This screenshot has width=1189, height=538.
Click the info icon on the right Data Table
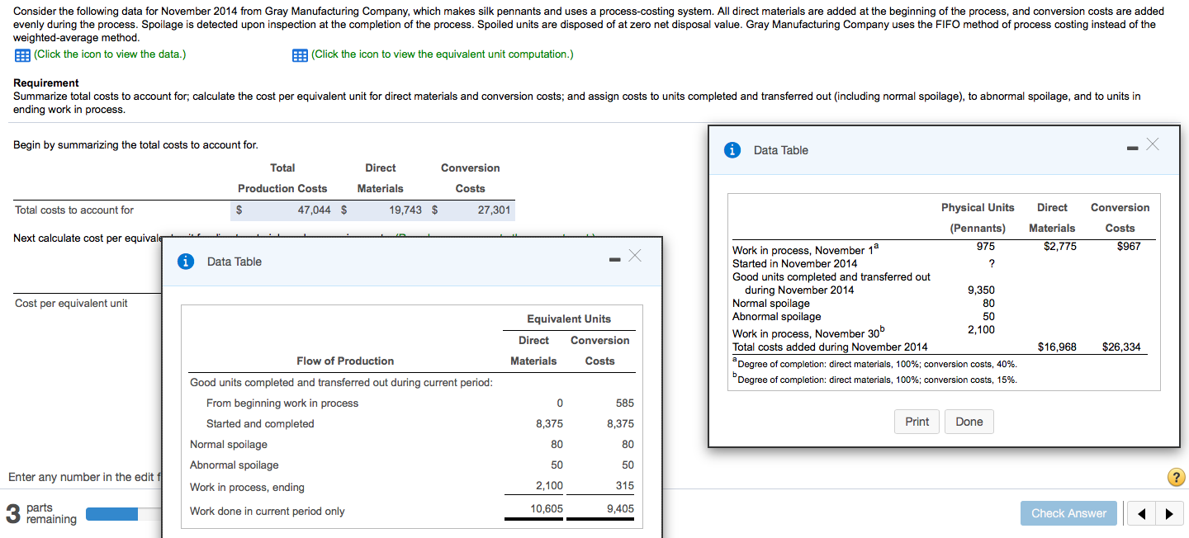(732, 149)
